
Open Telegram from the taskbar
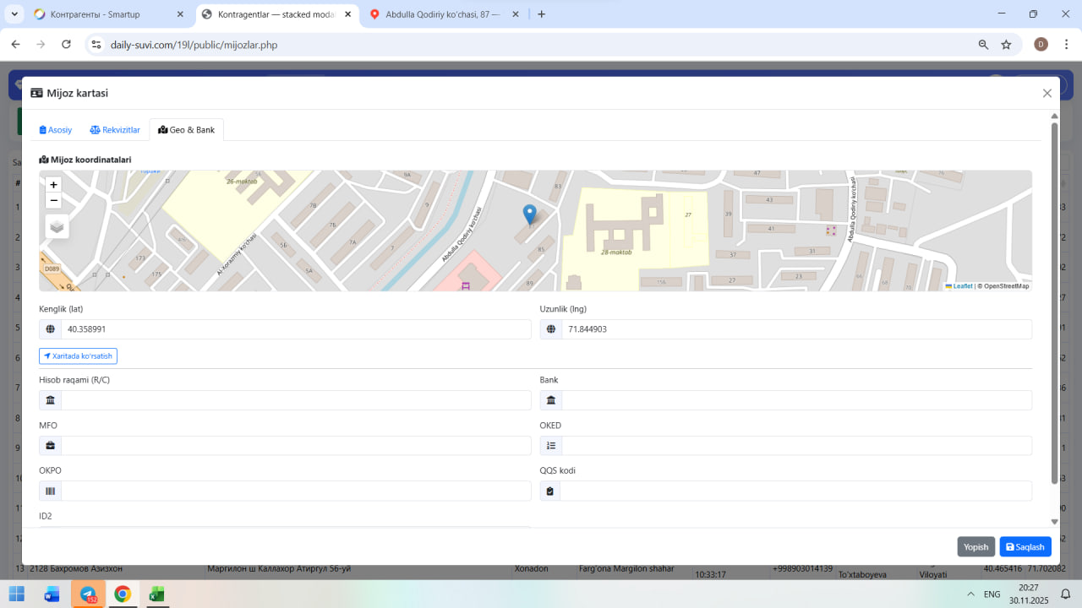point(87,594)
